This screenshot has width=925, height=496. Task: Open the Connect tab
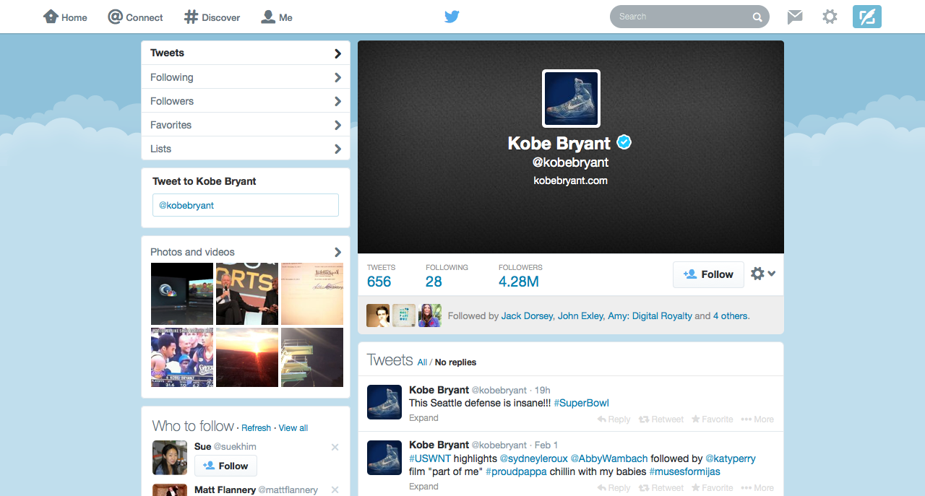point(135,17)
